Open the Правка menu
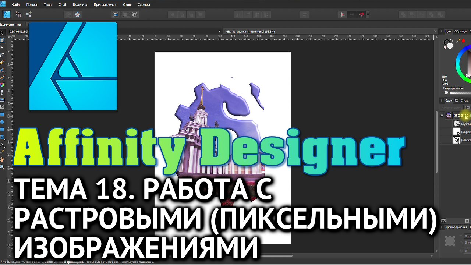 (x=32, y=5)
